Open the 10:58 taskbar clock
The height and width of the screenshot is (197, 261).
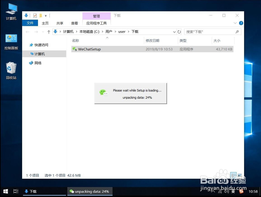point(253,192)
